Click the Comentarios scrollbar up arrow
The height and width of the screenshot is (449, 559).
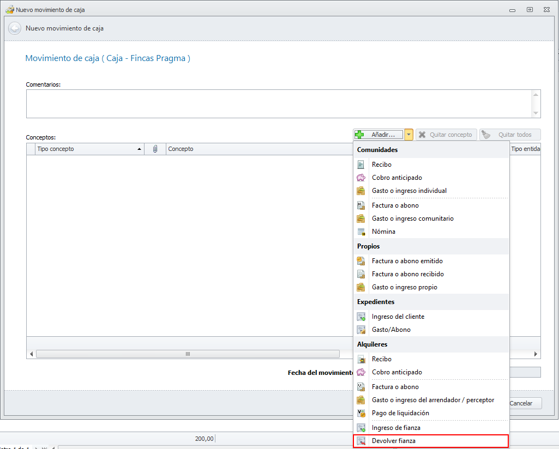(536, 95)
